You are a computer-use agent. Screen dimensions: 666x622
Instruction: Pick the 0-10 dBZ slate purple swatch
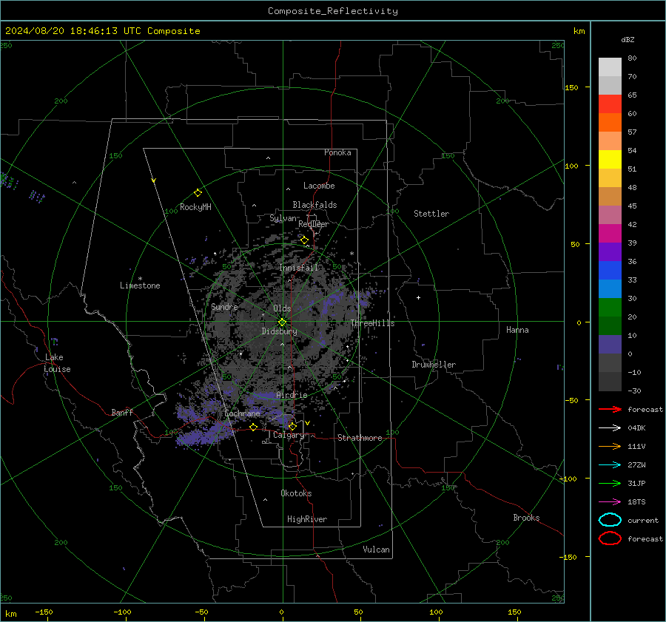click(610, 345)
